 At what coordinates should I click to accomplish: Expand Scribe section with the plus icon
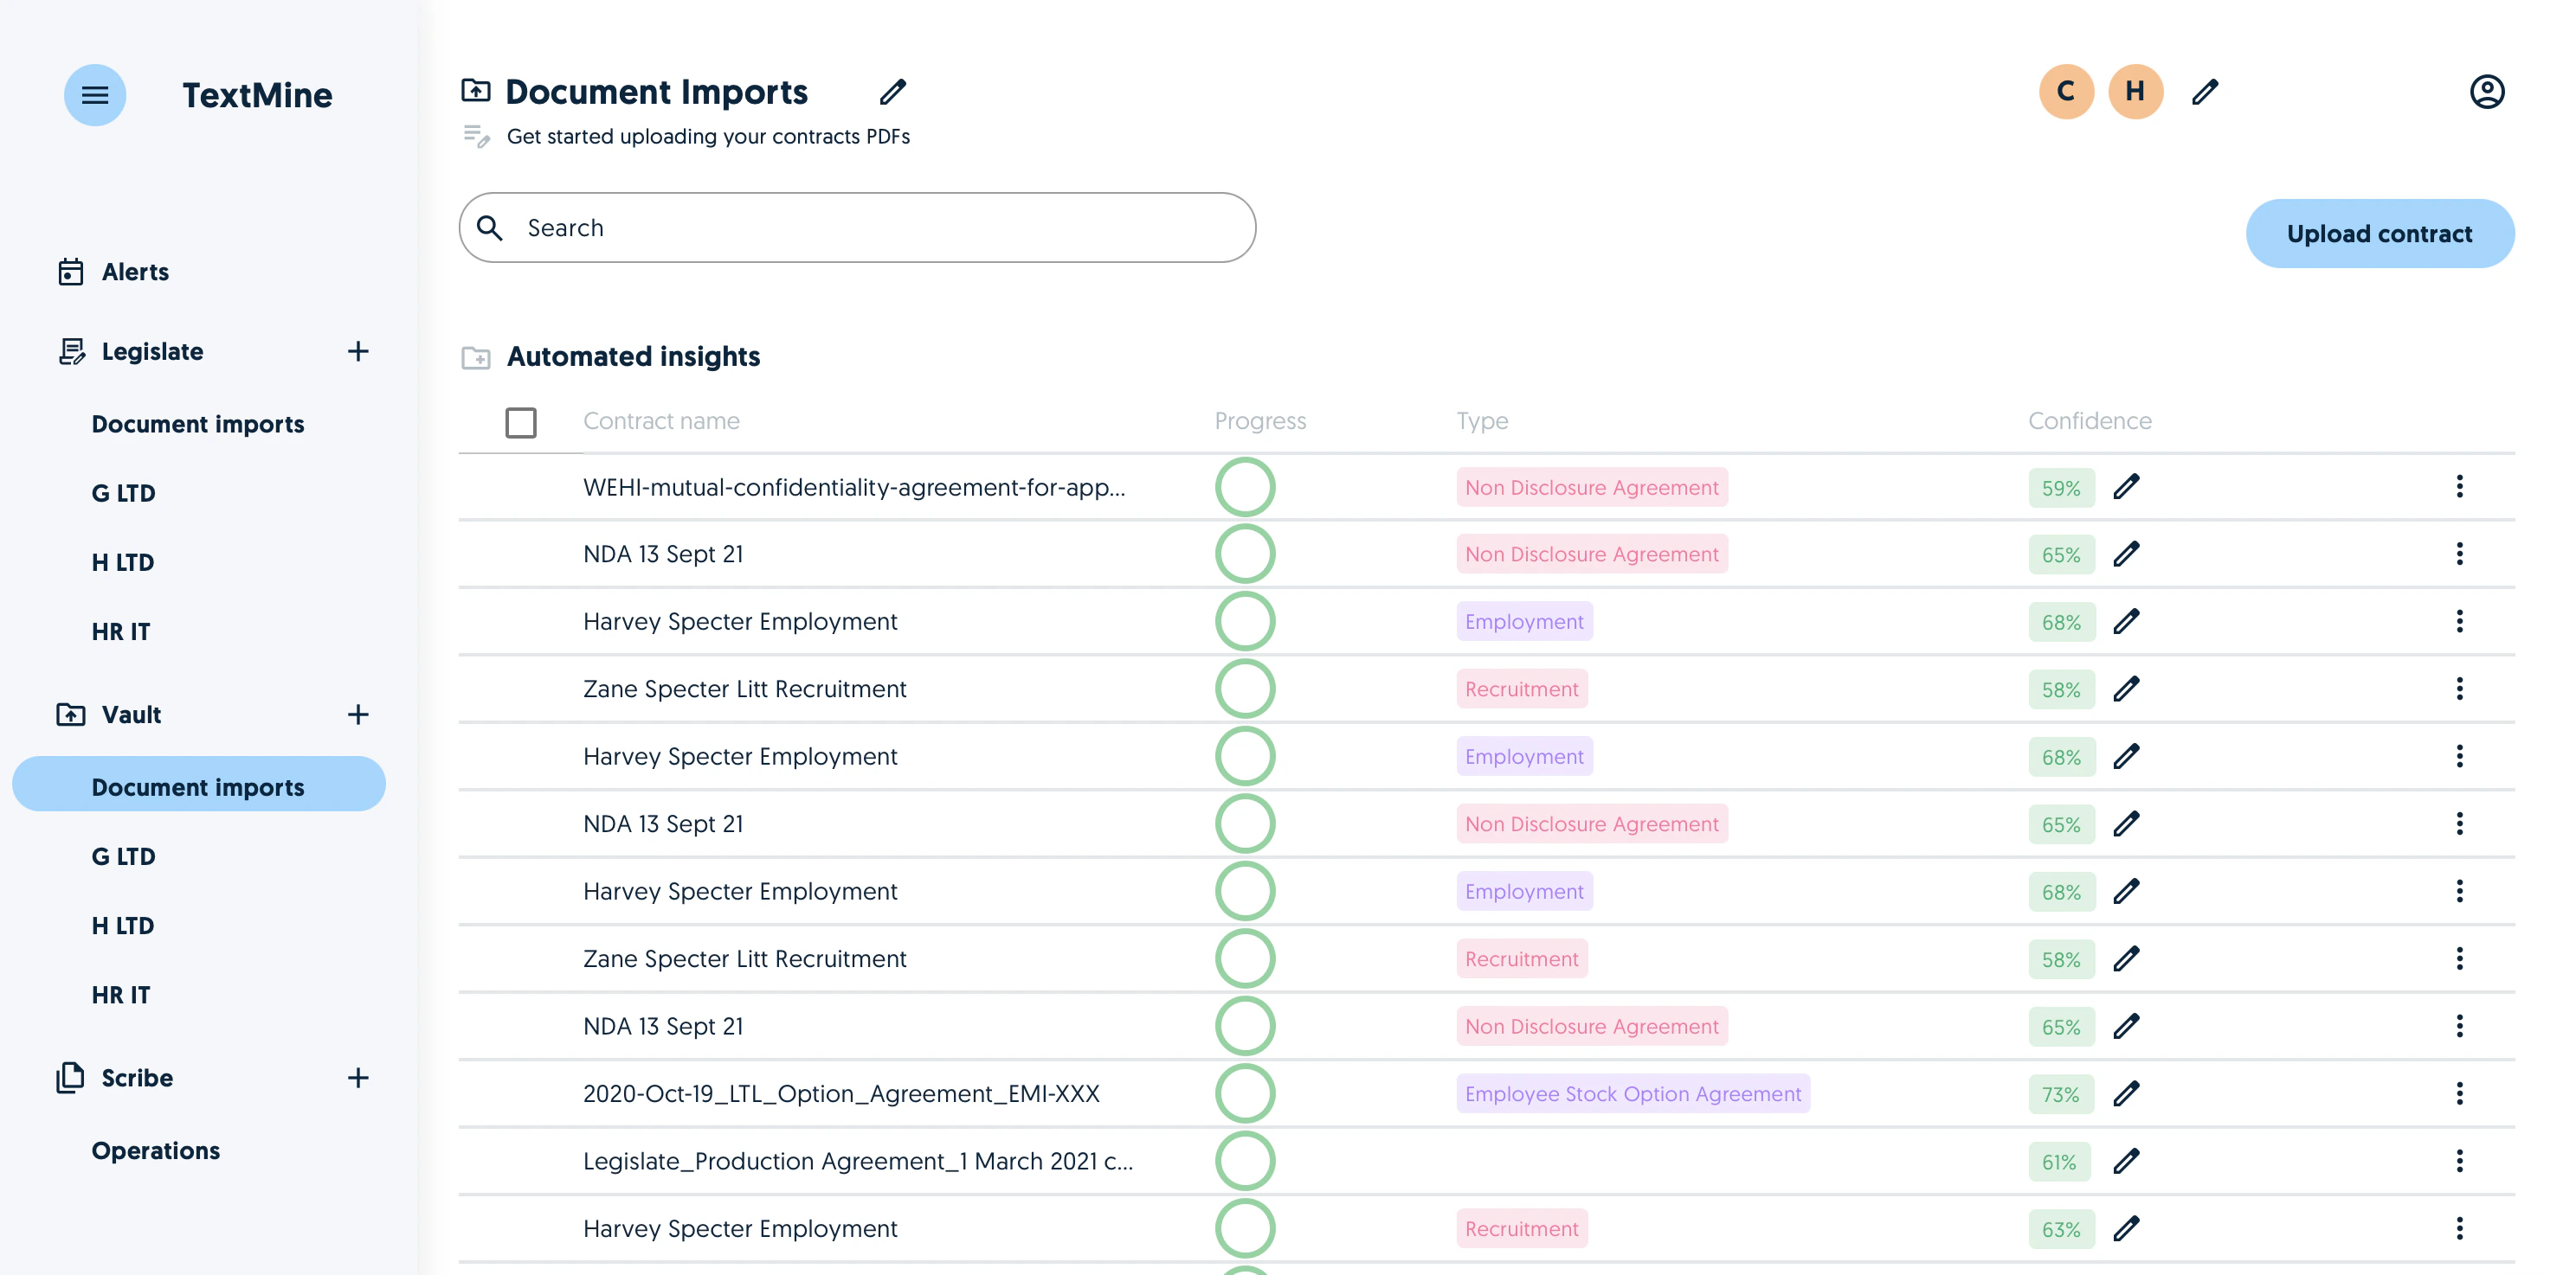[358, 1077]
